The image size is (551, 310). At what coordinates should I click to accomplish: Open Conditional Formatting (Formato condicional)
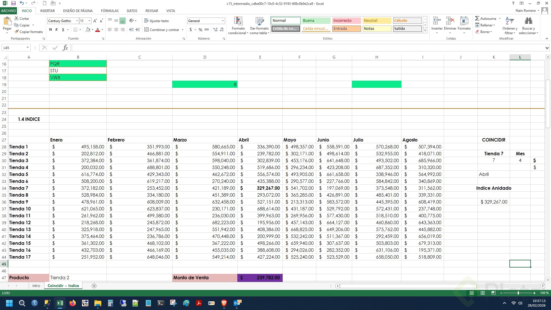238,26
